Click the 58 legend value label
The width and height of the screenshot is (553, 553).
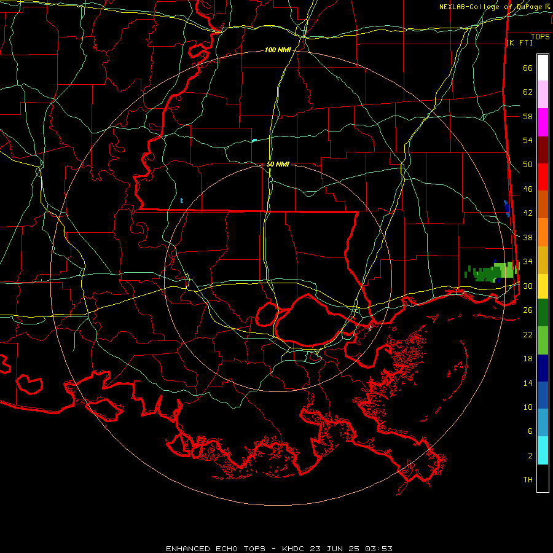coord(528,116)
